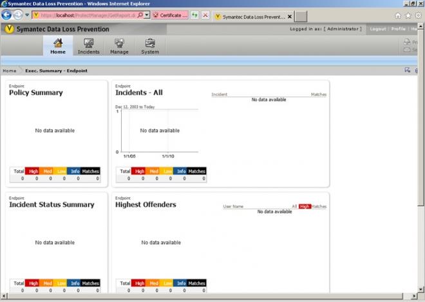Click High swatch in Incident Status Summary
Image resolution: width=425 pixels, height=302 pixels.
coord(32,283)
